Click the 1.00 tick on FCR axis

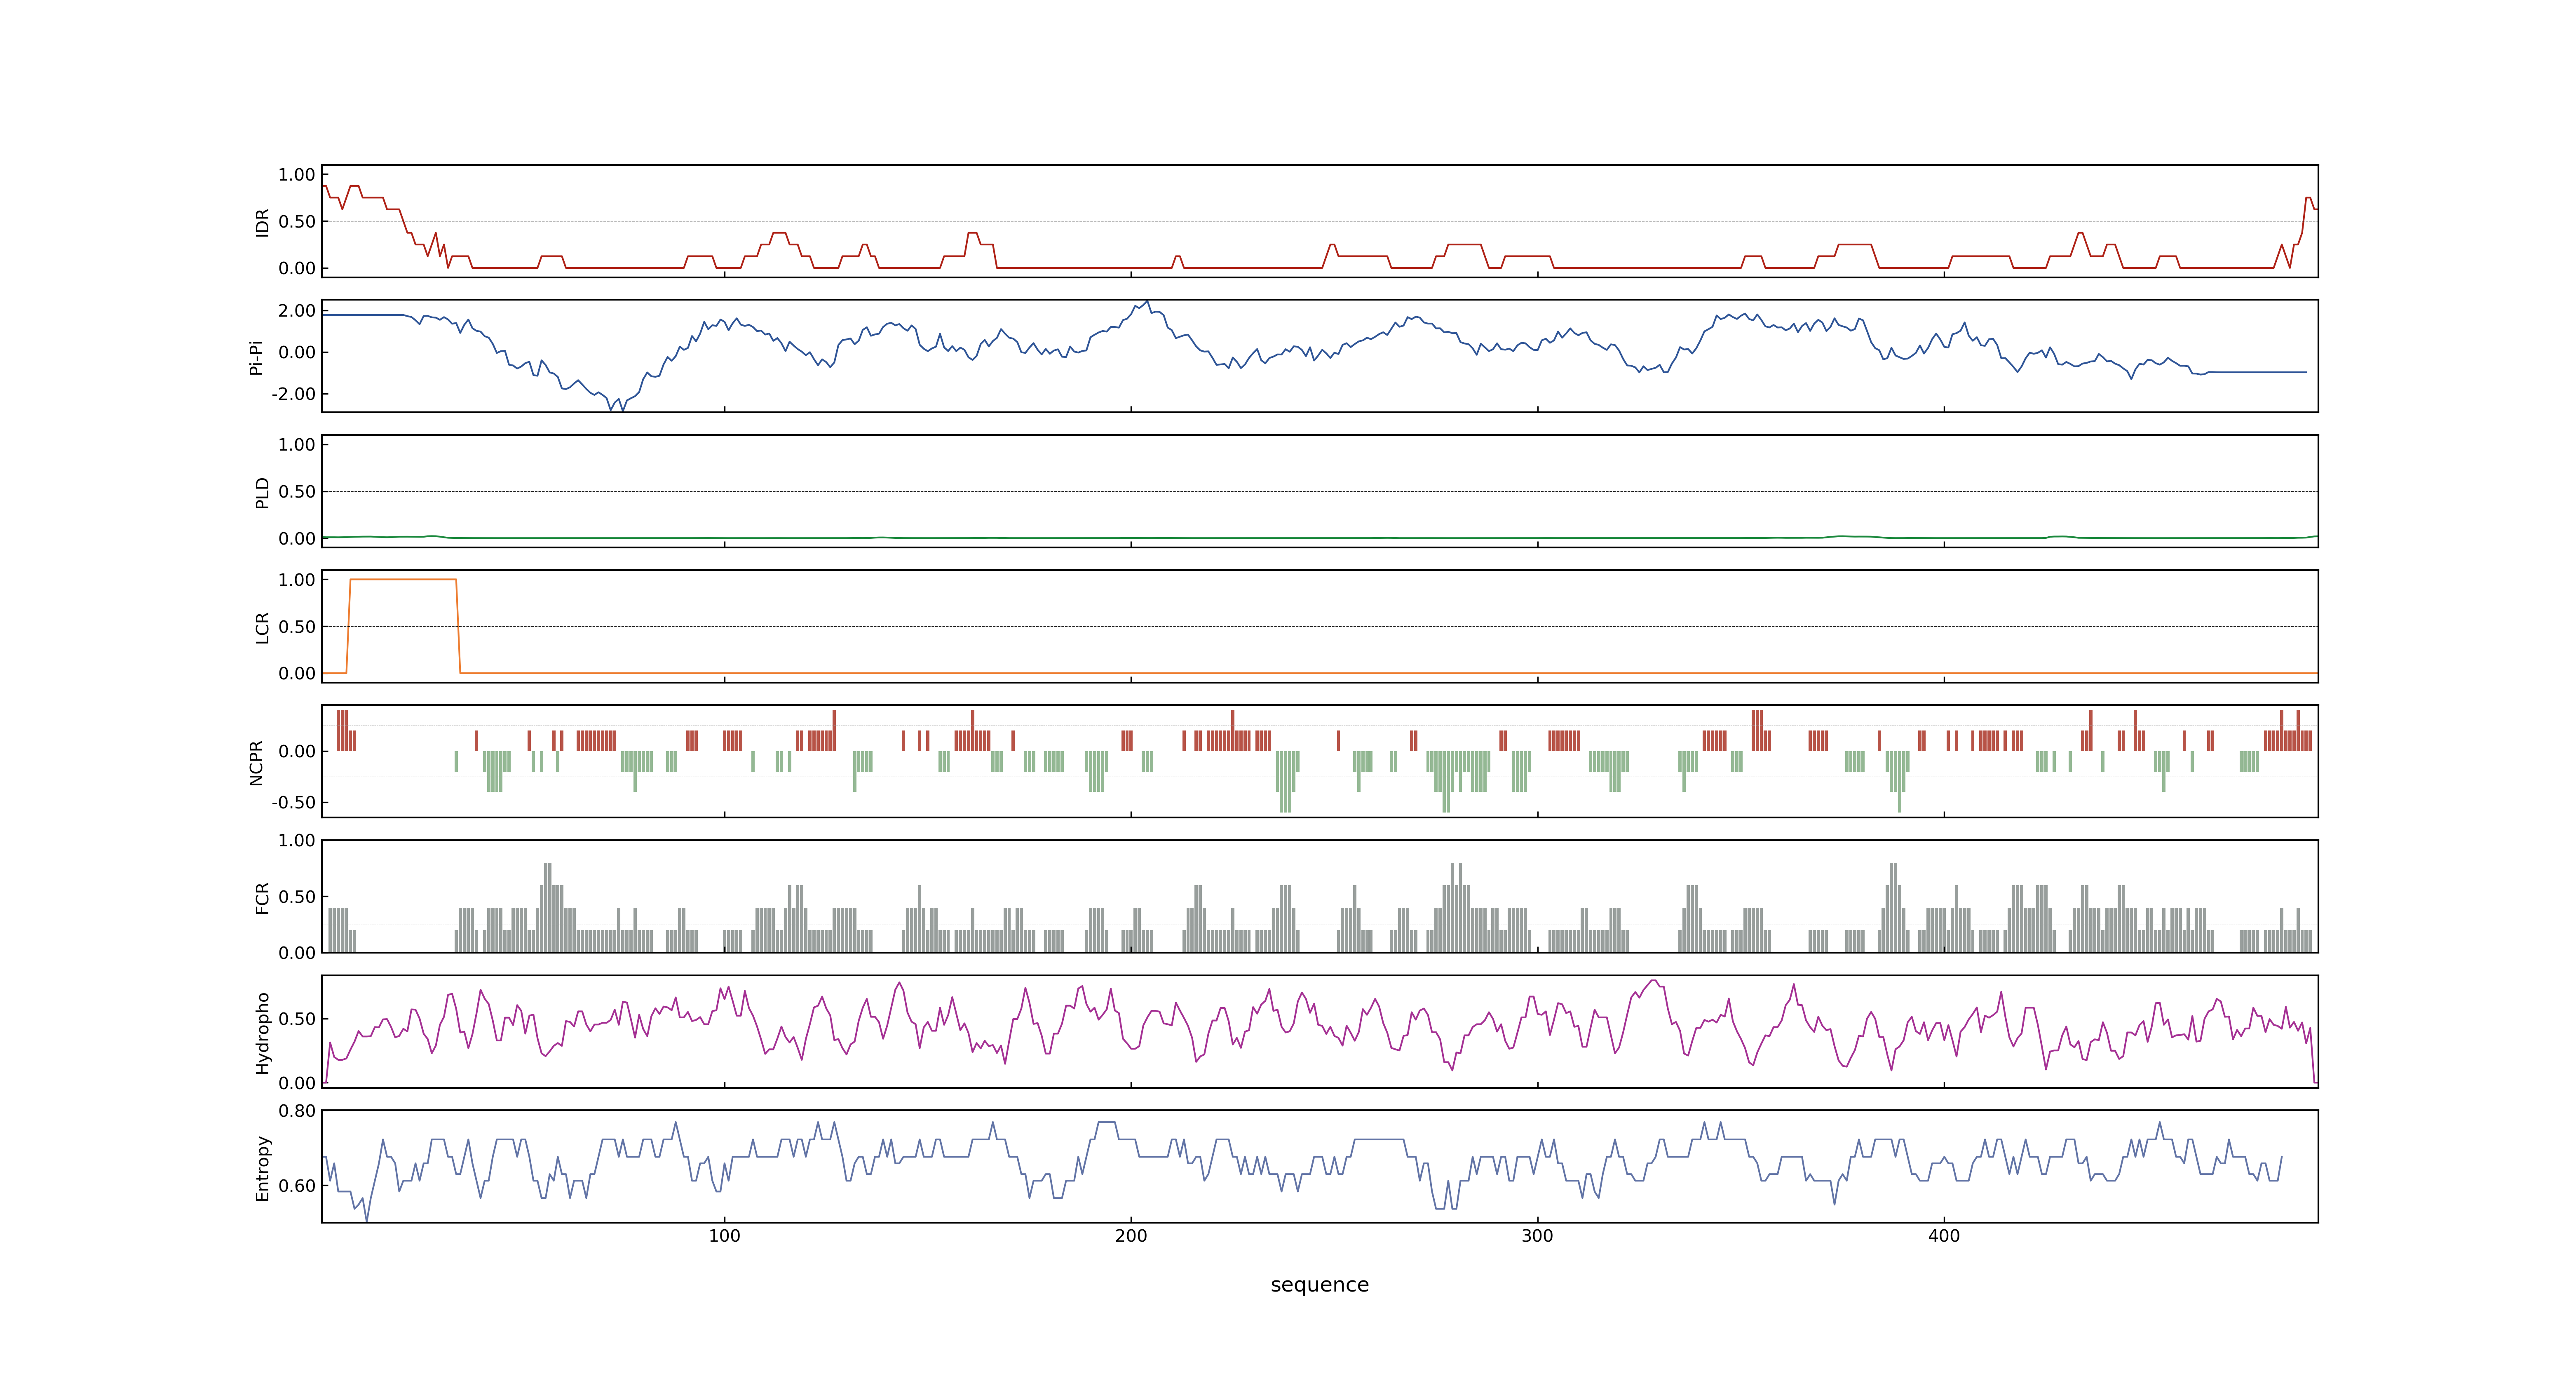[297, 840]
